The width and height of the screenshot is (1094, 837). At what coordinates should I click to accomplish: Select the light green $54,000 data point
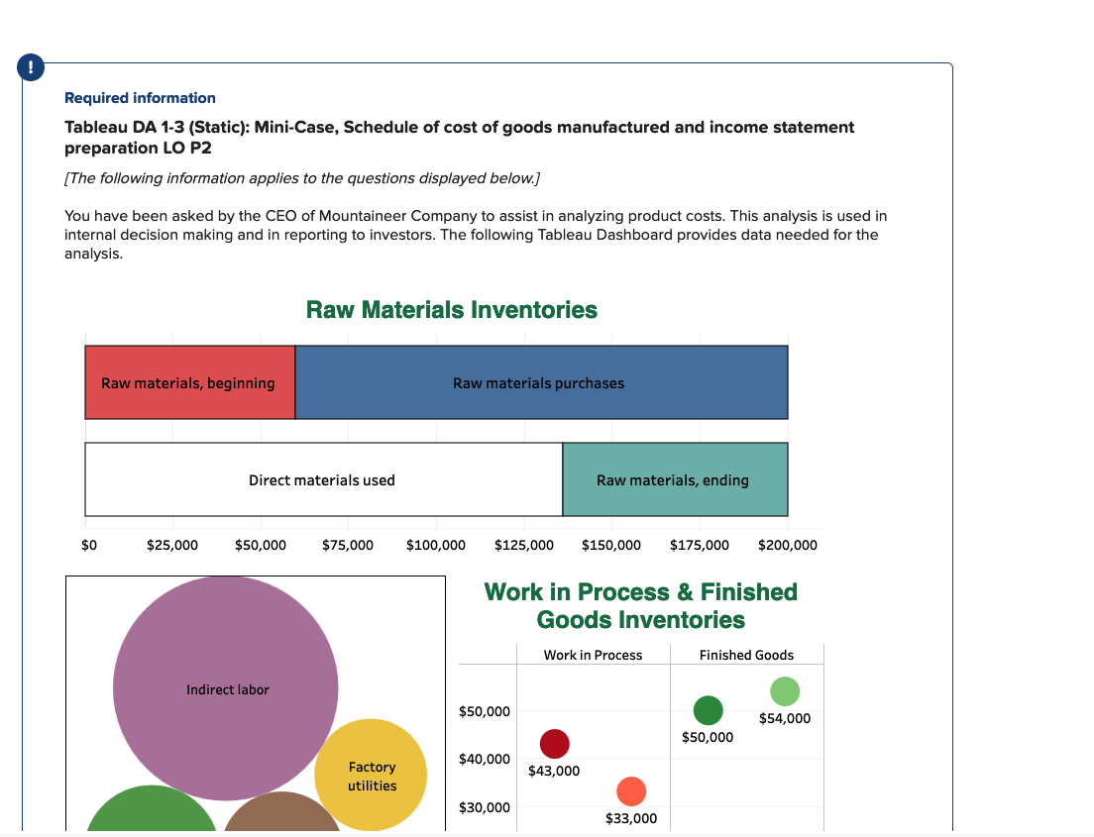point(784,690)
